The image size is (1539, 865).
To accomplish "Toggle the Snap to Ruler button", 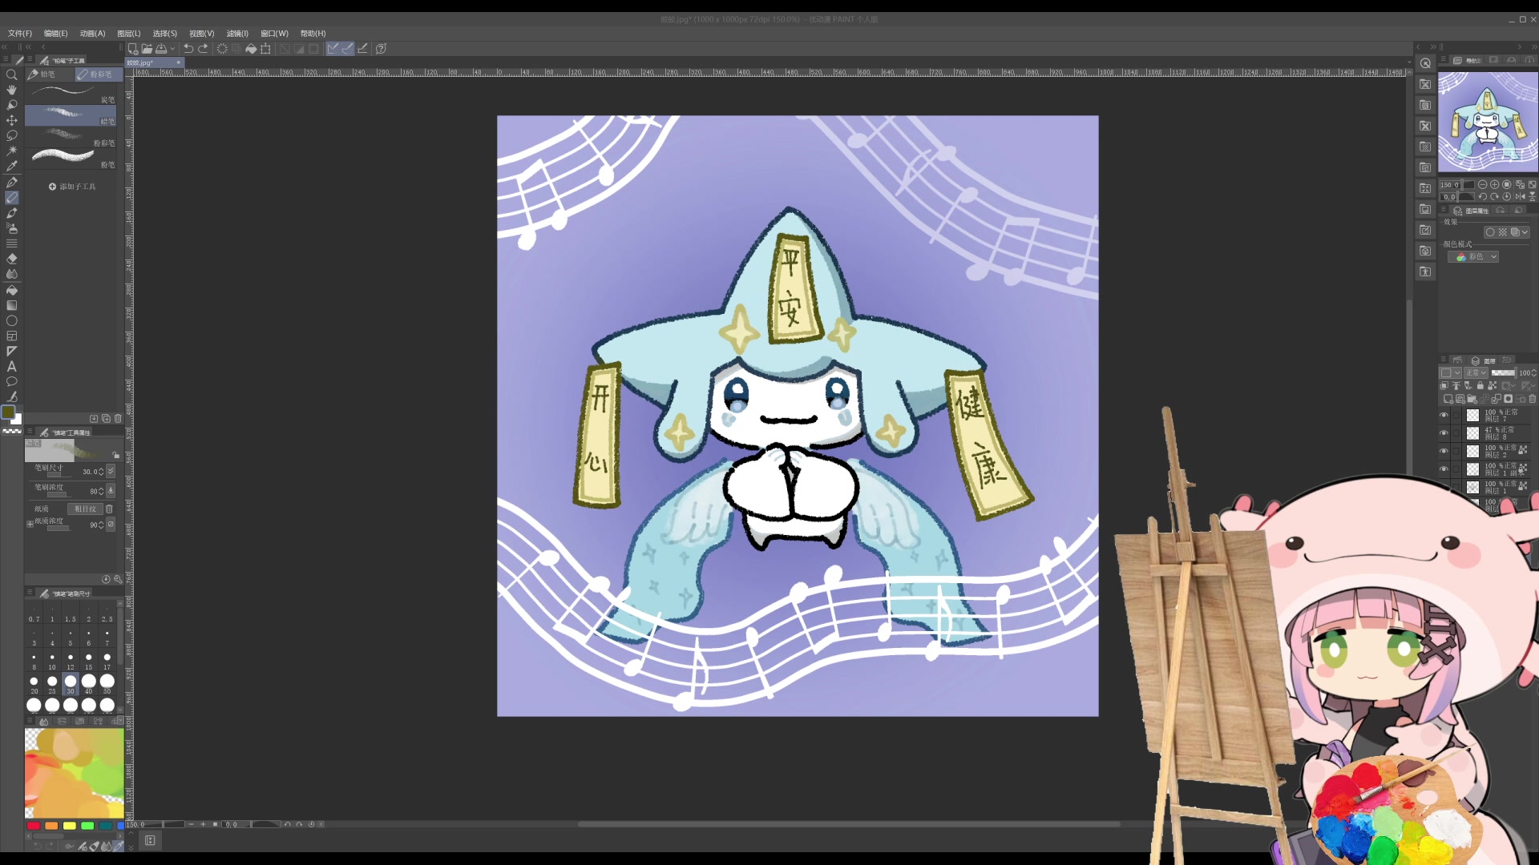I will pos(333,49).
